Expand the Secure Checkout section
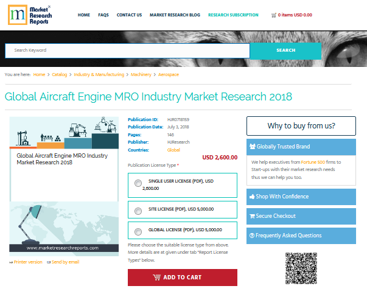This screenshot has width=367, height=297. [x=301, y=216]
